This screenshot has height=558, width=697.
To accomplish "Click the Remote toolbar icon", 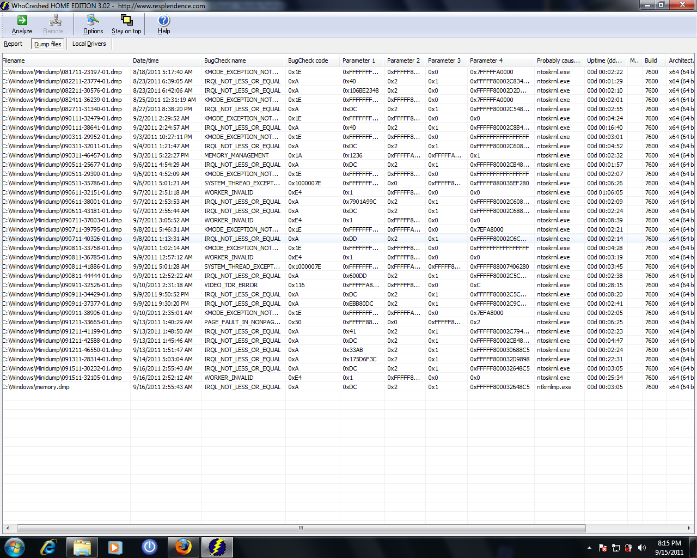I will tap(56, 25).
